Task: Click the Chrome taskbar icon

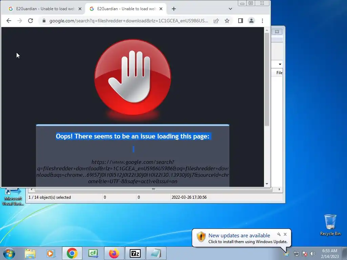Action: click(72, 253)
